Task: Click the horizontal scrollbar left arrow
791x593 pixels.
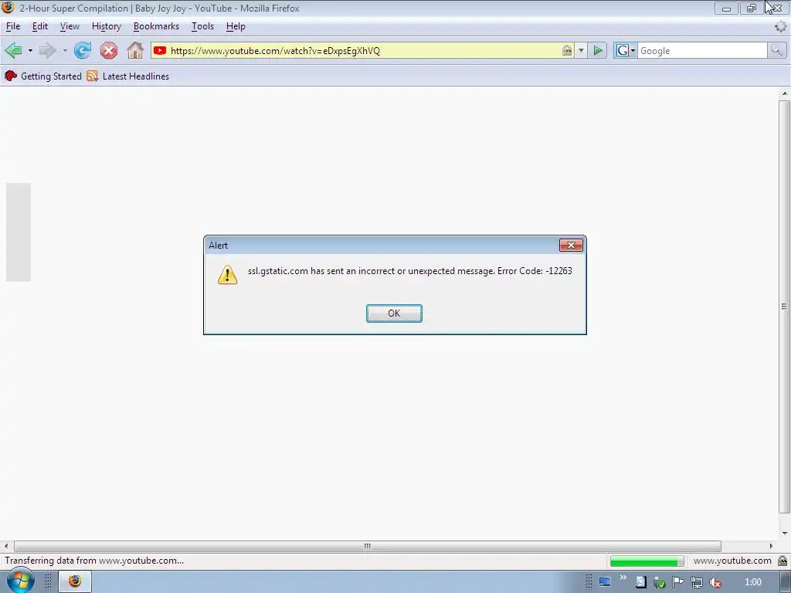Action: (6, 546)
